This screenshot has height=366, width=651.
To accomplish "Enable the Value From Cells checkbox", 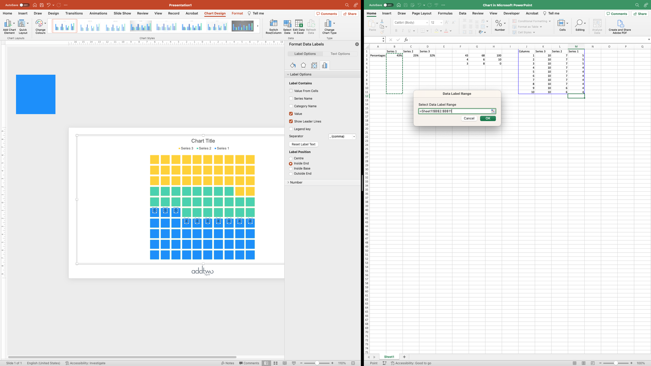I will pyautogui.click(x=291, y=91).
